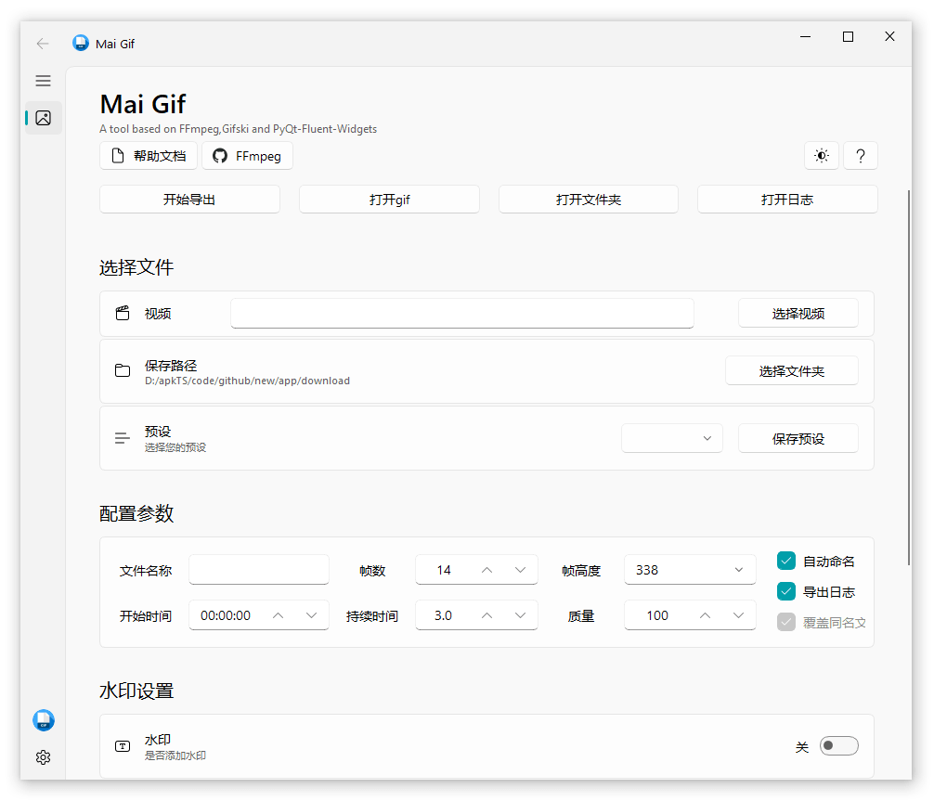Click the 水印设置 section heading
The width and height of the screenshot is (934, 801).
(136, 691)
